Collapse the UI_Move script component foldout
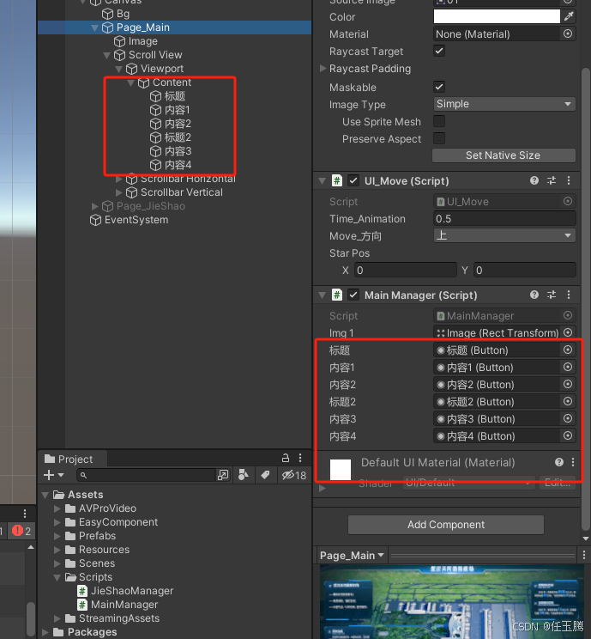The height and width of the screenshot is (639, 591). (x=322, y=180)
